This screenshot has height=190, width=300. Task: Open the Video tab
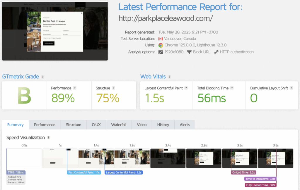pyautogui.click(x=142, y=125)
